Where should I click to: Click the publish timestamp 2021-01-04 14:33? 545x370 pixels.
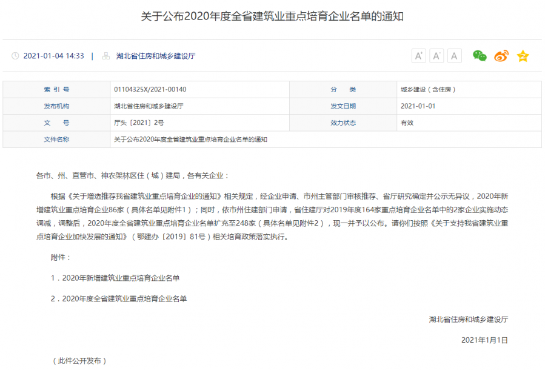pos(53,56)
